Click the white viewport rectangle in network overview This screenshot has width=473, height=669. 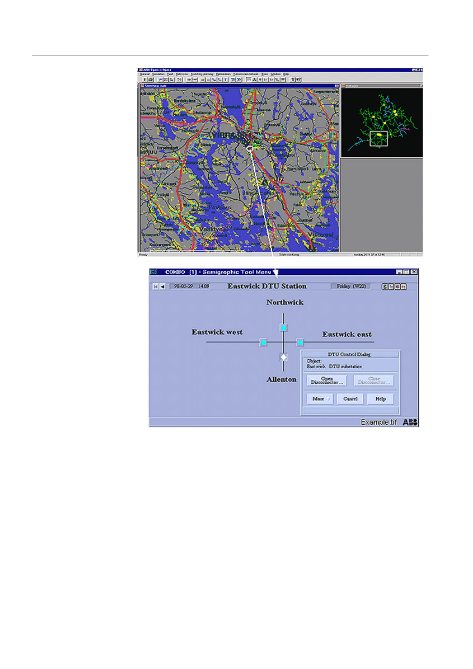379,138
